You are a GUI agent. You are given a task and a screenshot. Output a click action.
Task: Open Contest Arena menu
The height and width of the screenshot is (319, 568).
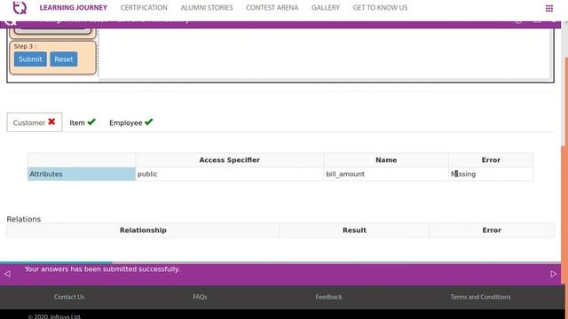pos(272,8)
